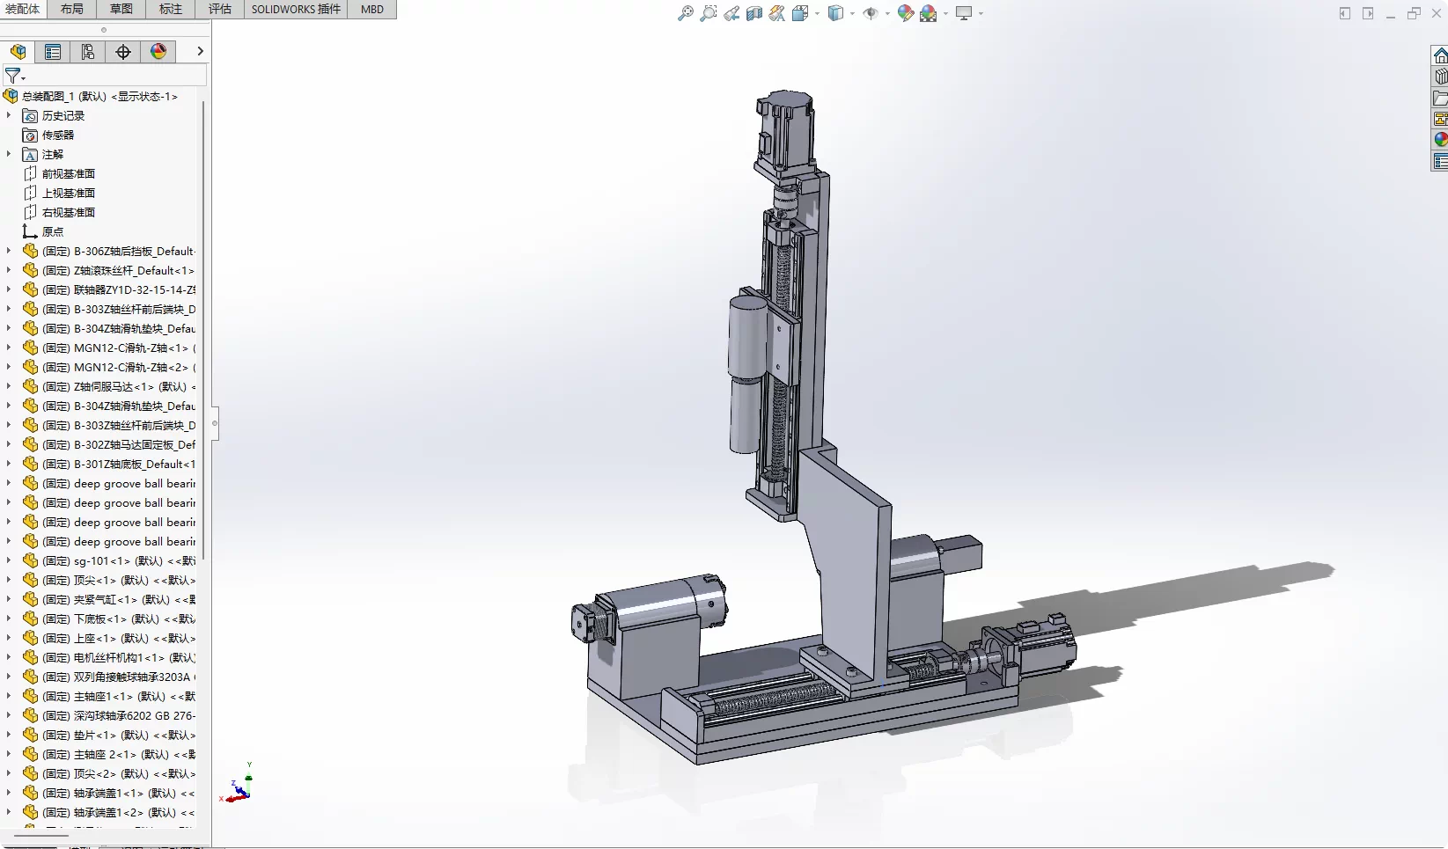Expand the B-306Z轴后挡板 component
The image size is (1448, 849).
[x=9, y=251]
